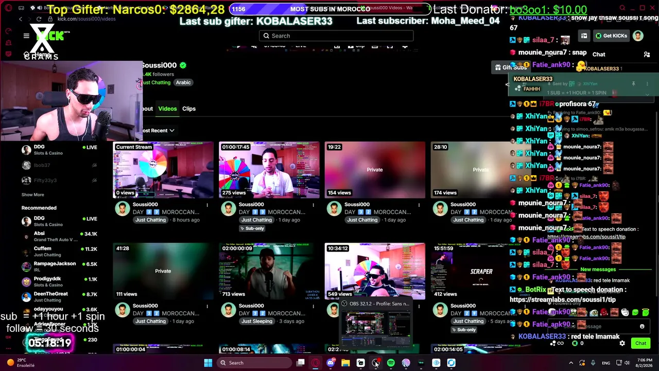The width and height of the screenshot is (659, 371).
Task: Open File Explorer from the taskbar
Action: coord(345,363)
